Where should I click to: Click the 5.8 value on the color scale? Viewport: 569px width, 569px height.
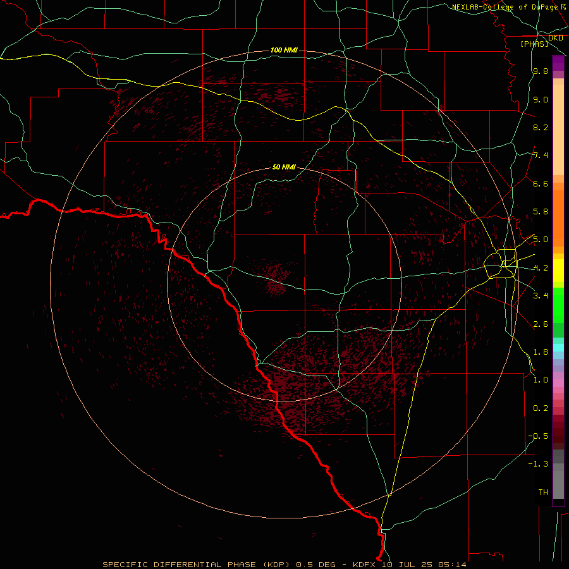click(541, 212)
